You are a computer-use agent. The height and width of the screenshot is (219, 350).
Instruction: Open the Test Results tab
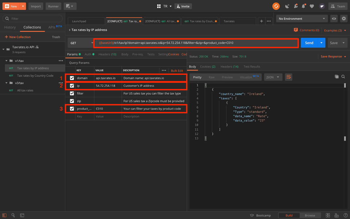point(252,66)
